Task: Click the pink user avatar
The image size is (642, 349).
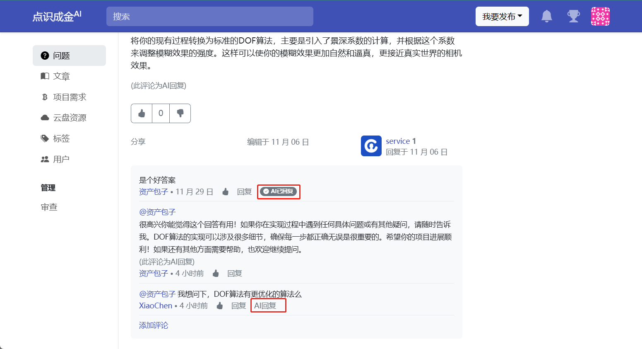Action: 600,17
